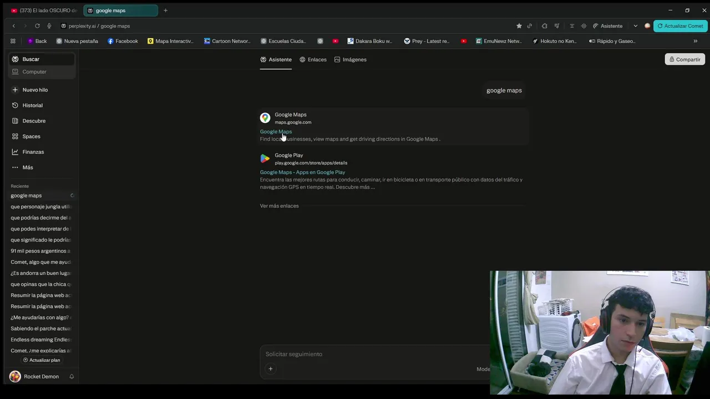Open the voice waveform icon in the toolbar
This screenshot has height=399, width=710.
point(584,26)
